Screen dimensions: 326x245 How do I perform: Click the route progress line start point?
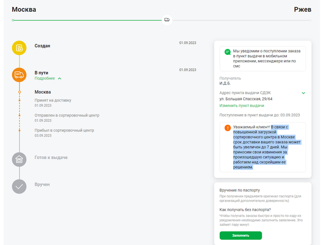[x=13, y=20]
